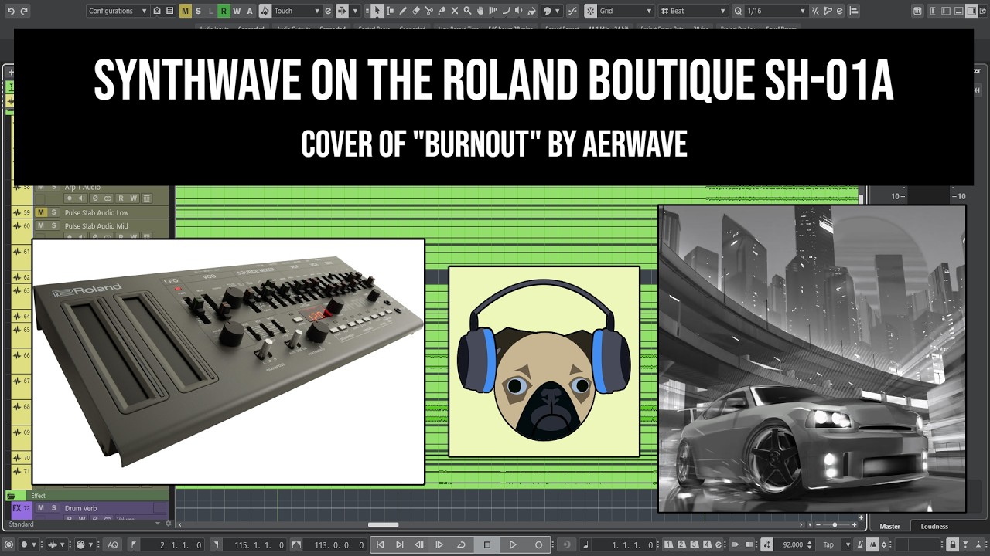
Task: Click the AQ auto quantize button
Action: (112, 544)
